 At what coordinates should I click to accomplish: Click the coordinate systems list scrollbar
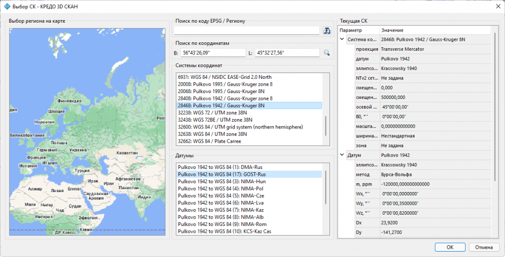click(326, 126)
